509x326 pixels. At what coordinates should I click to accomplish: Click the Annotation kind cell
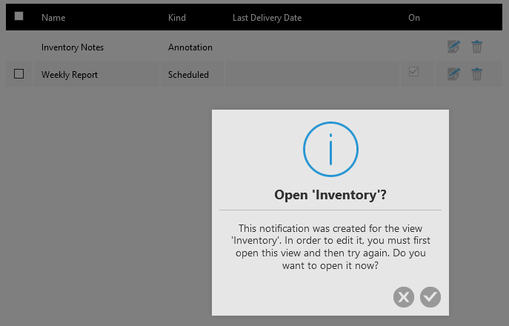pyautogui.click(x=190, y=47)
